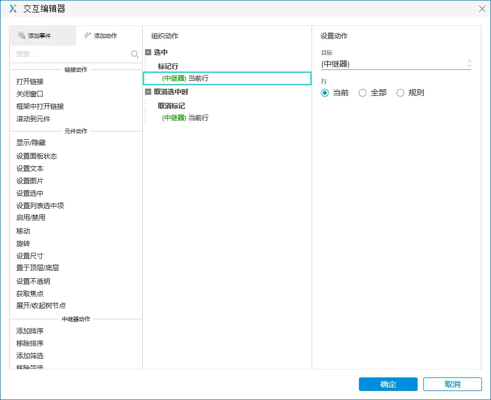Select the 当前 row radio button

325,93
